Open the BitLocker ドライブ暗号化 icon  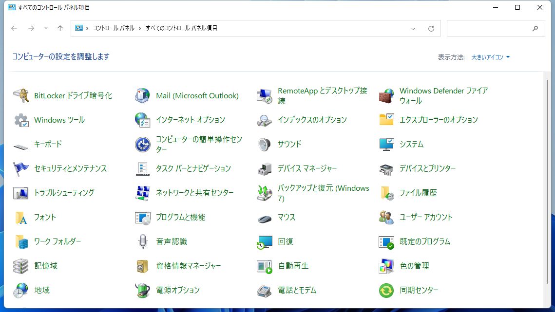(21, 95)
